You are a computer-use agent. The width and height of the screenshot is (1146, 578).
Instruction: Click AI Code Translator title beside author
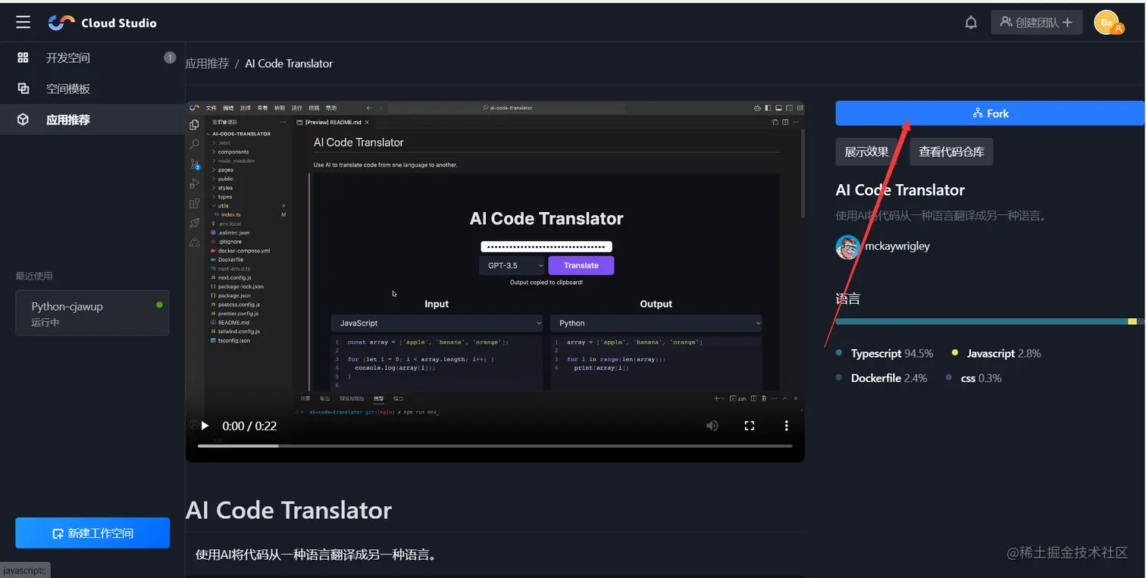click(900, 190)
